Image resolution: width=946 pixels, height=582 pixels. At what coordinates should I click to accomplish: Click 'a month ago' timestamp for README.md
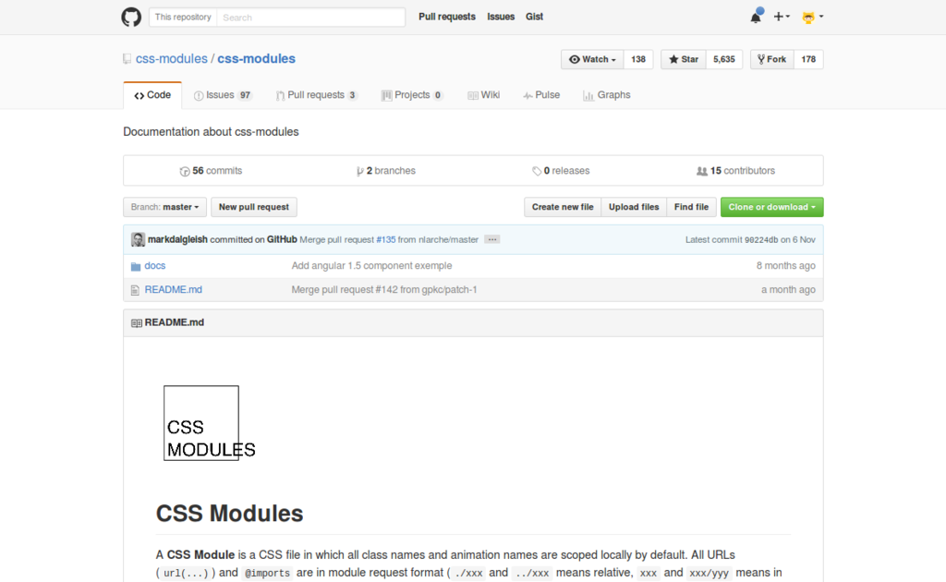[x=788, y=290]
